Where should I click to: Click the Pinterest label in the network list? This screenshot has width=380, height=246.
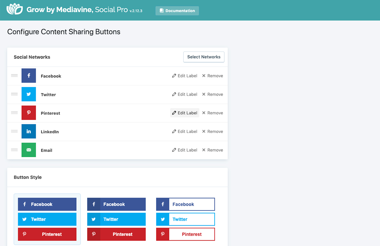[x=50, y=113]
